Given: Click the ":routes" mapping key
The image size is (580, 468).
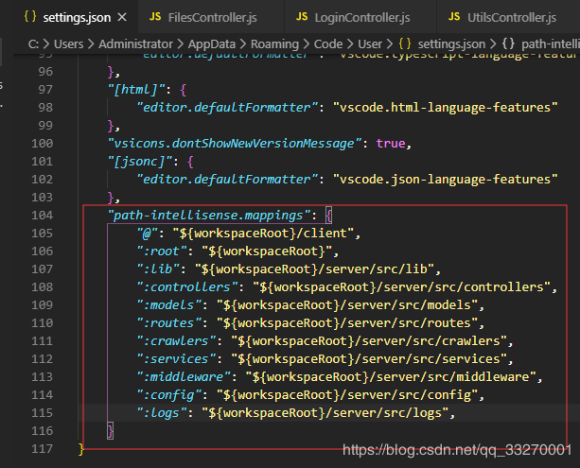Looking at the screenshot, I should 169,323.
